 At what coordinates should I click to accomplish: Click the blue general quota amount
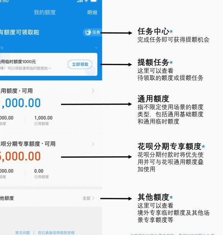point(20,103)
